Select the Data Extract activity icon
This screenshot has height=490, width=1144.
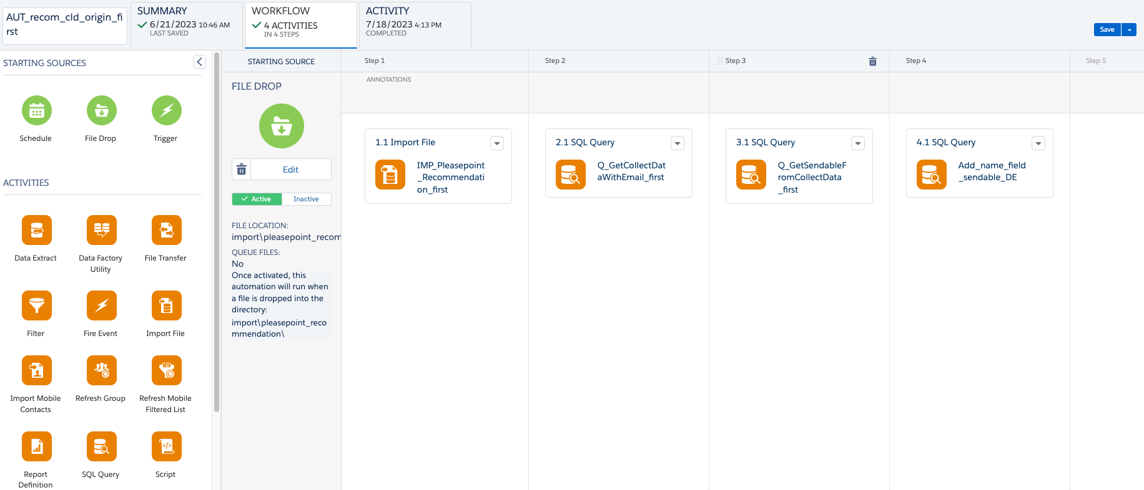click(36, 231)
